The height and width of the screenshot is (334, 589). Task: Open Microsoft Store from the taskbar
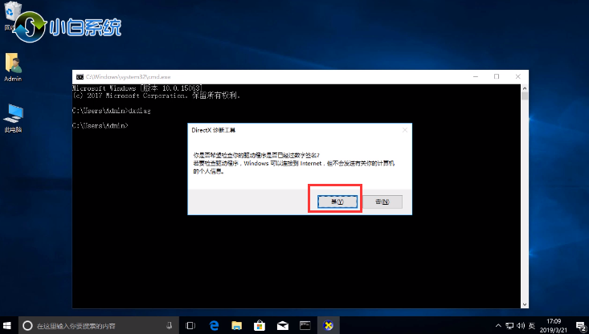pos(260,325)
